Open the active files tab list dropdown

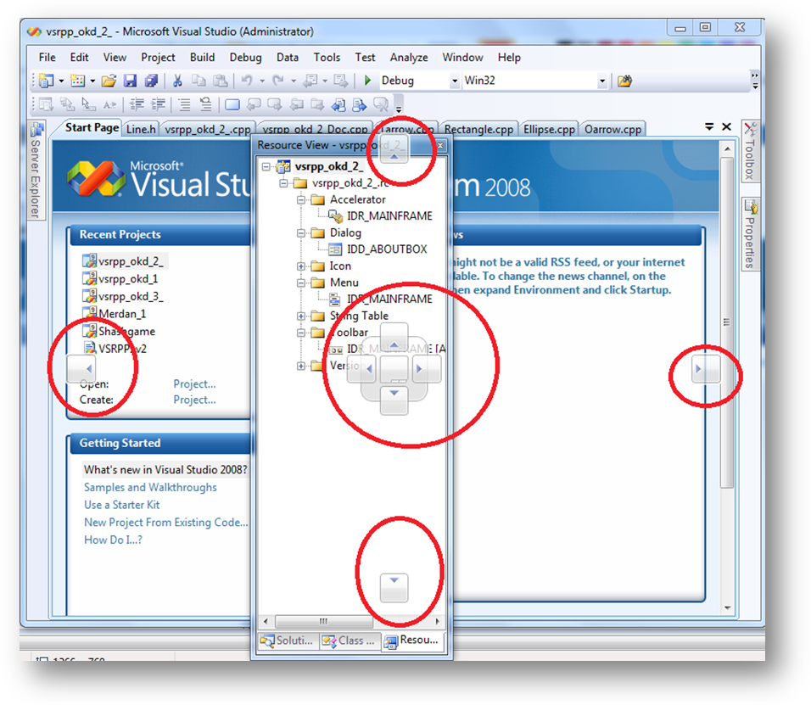(x=709, y=126)
